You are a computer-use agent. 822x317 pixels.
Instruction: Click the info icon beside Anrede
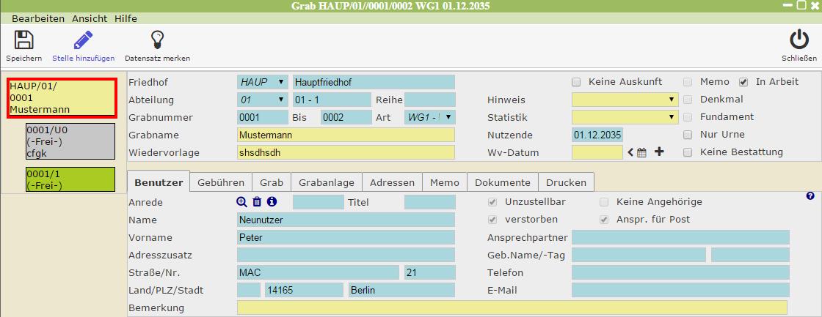tap(272, 202)
